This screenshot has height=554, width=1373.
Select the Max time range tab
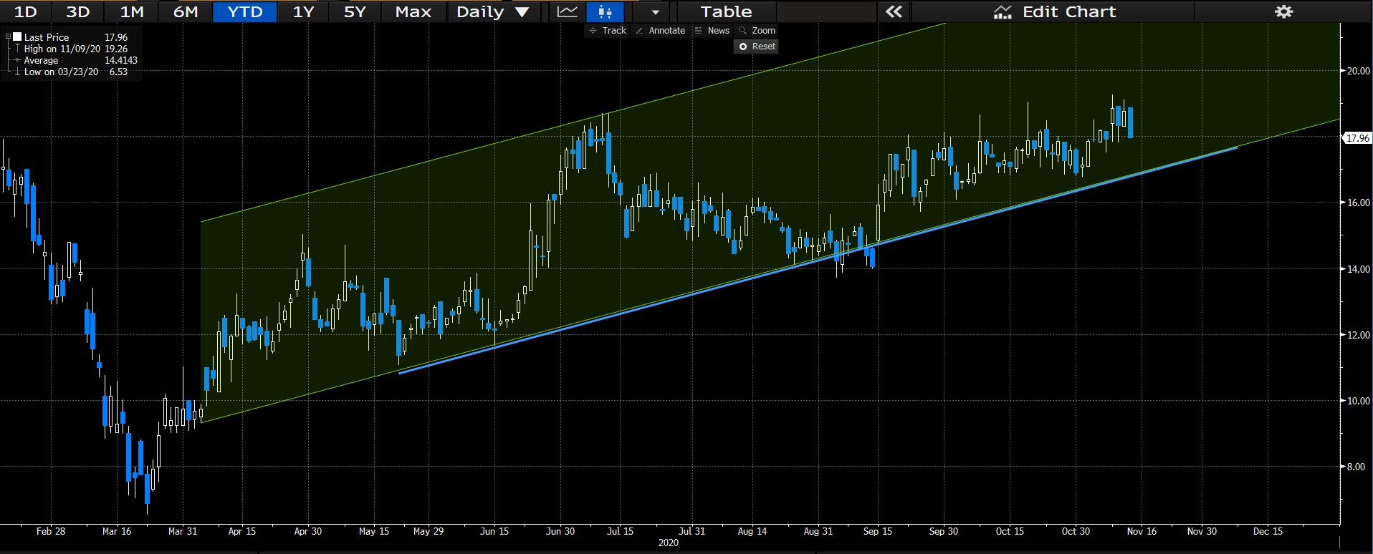413,11
